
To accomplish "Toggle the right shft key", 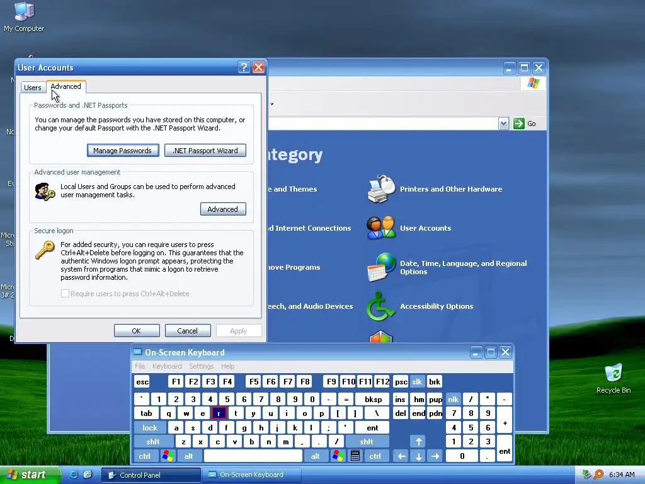I will 367,442.
